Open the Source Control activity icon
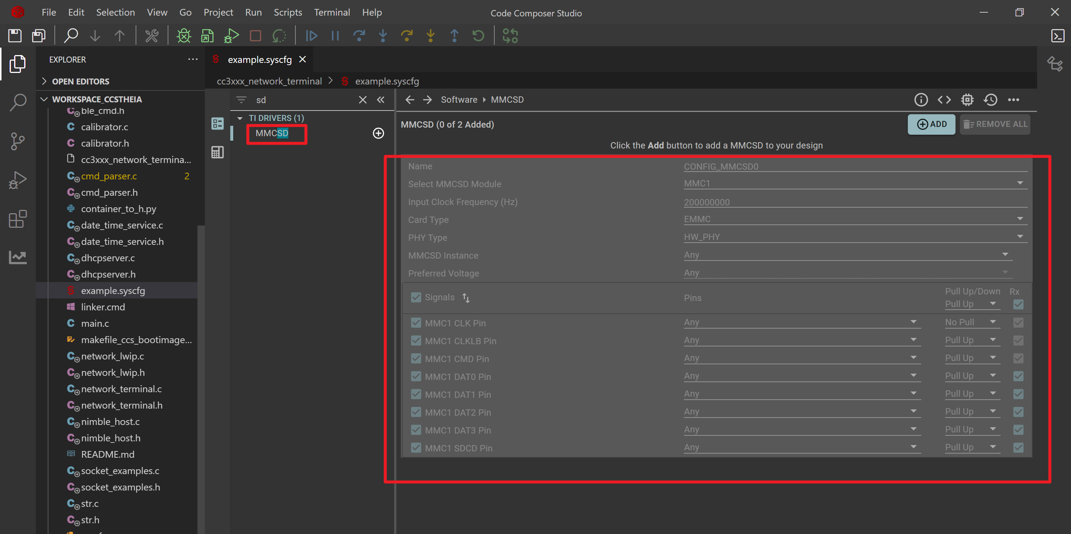The height and width of the screenshot is (534, 1071). click(x=18, y=141)
